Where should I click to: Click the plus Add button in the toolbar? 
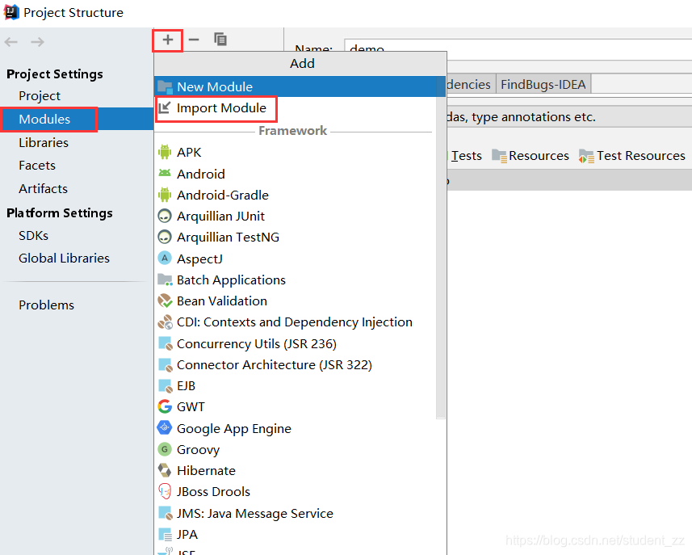168,40
